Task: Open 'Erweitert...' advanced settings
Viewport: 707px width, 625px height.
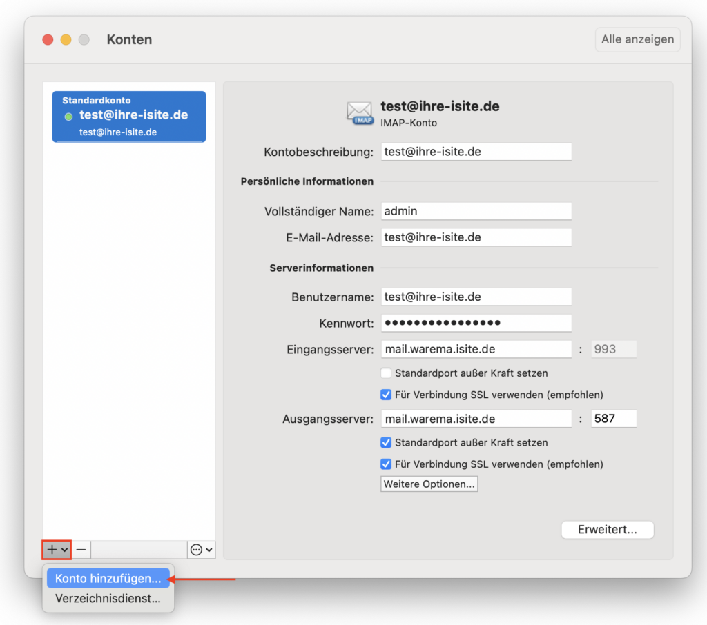Action: click(x=607, y=530)
